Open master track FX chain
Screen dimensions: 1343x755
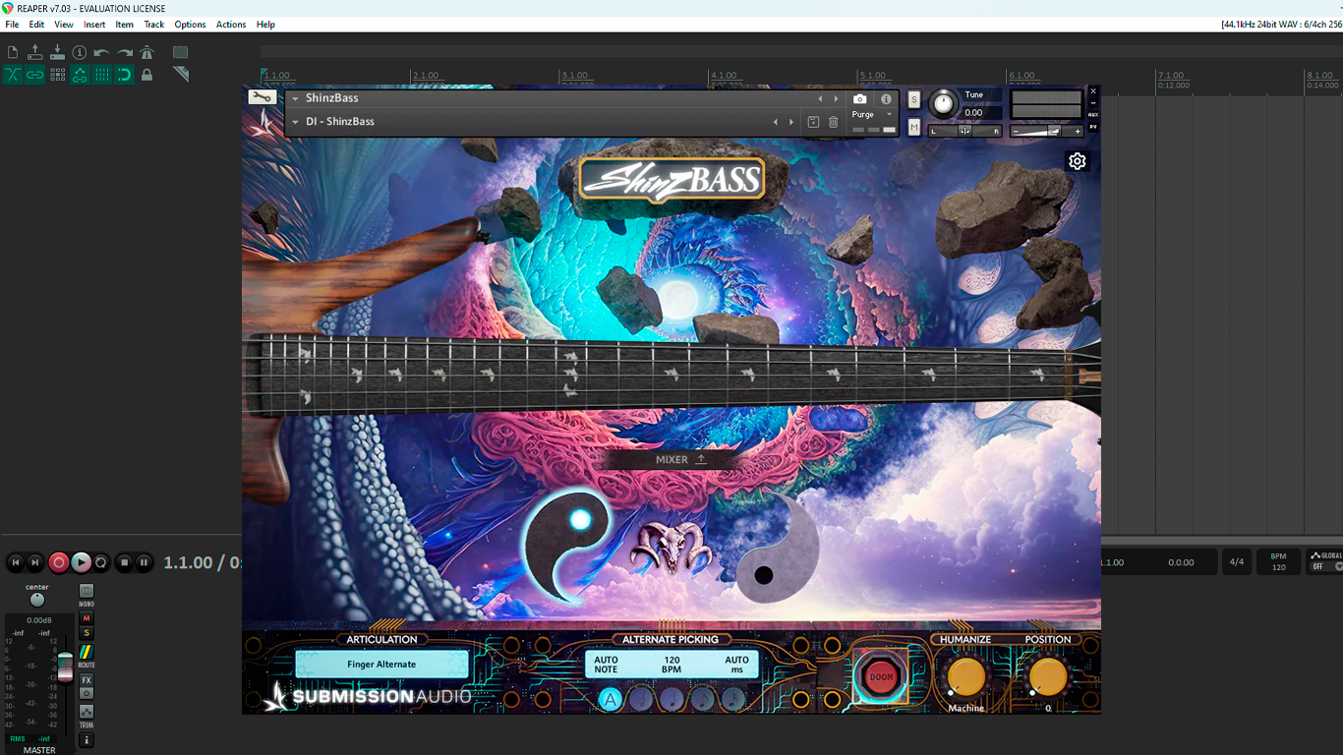click(x=87, y=680)
